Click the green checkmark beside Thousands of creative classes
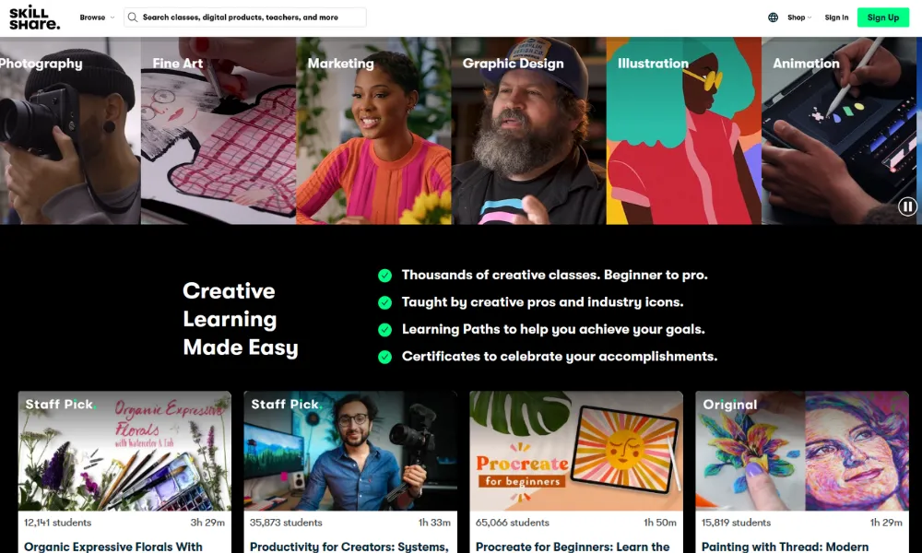 [385, 276]
